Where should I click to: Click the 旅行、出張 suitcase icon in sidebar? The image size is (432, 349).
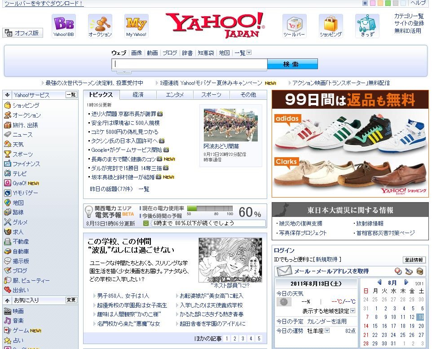point(8,125)
